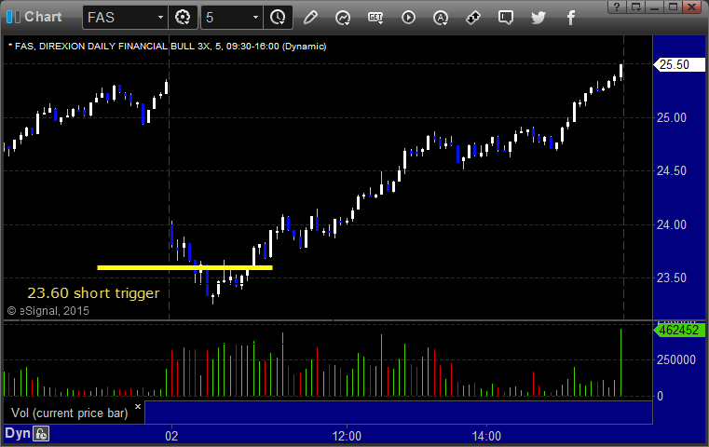Select the pencil drawing tool
709x447 pixels.
pyautogui.click(x=310, y=18)
